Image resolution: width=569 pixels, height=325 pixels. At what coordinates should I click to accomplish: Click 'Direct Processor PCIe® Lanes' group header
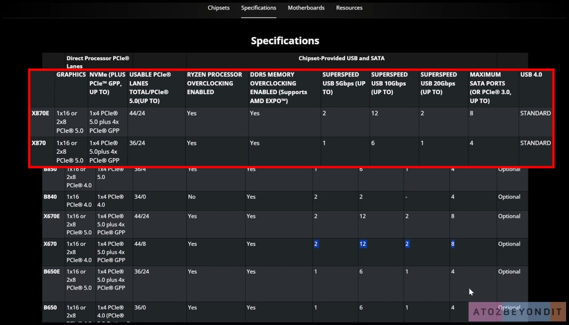(98, 62)
